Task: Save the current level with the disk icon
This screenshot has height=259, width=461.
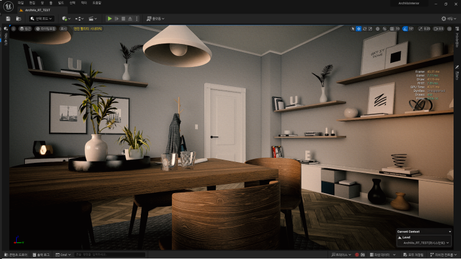Action: point(8,19)
